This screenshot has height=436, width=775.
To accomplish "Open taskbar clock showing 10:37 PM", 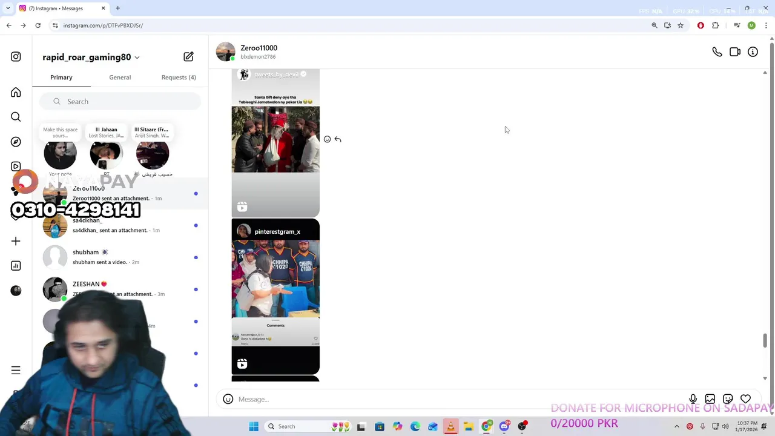I will [x=747, y=426].
